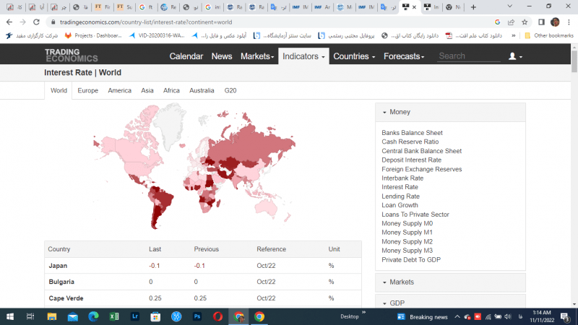Expand the Markets dropdown in navbar
This screenshot has width=578, height=325.
[257, 56]
